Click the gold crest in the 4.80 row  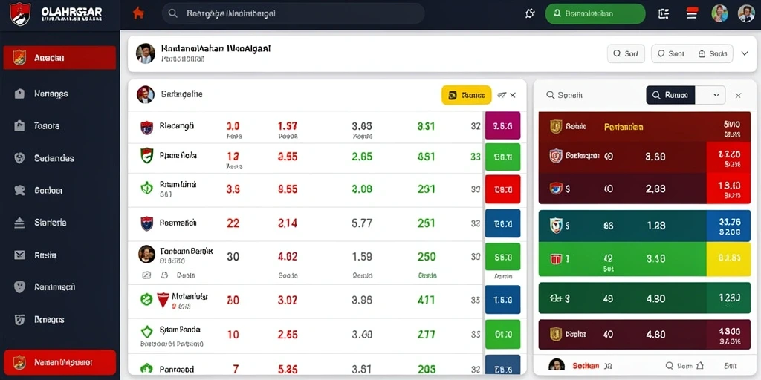[x=556, y=333]
